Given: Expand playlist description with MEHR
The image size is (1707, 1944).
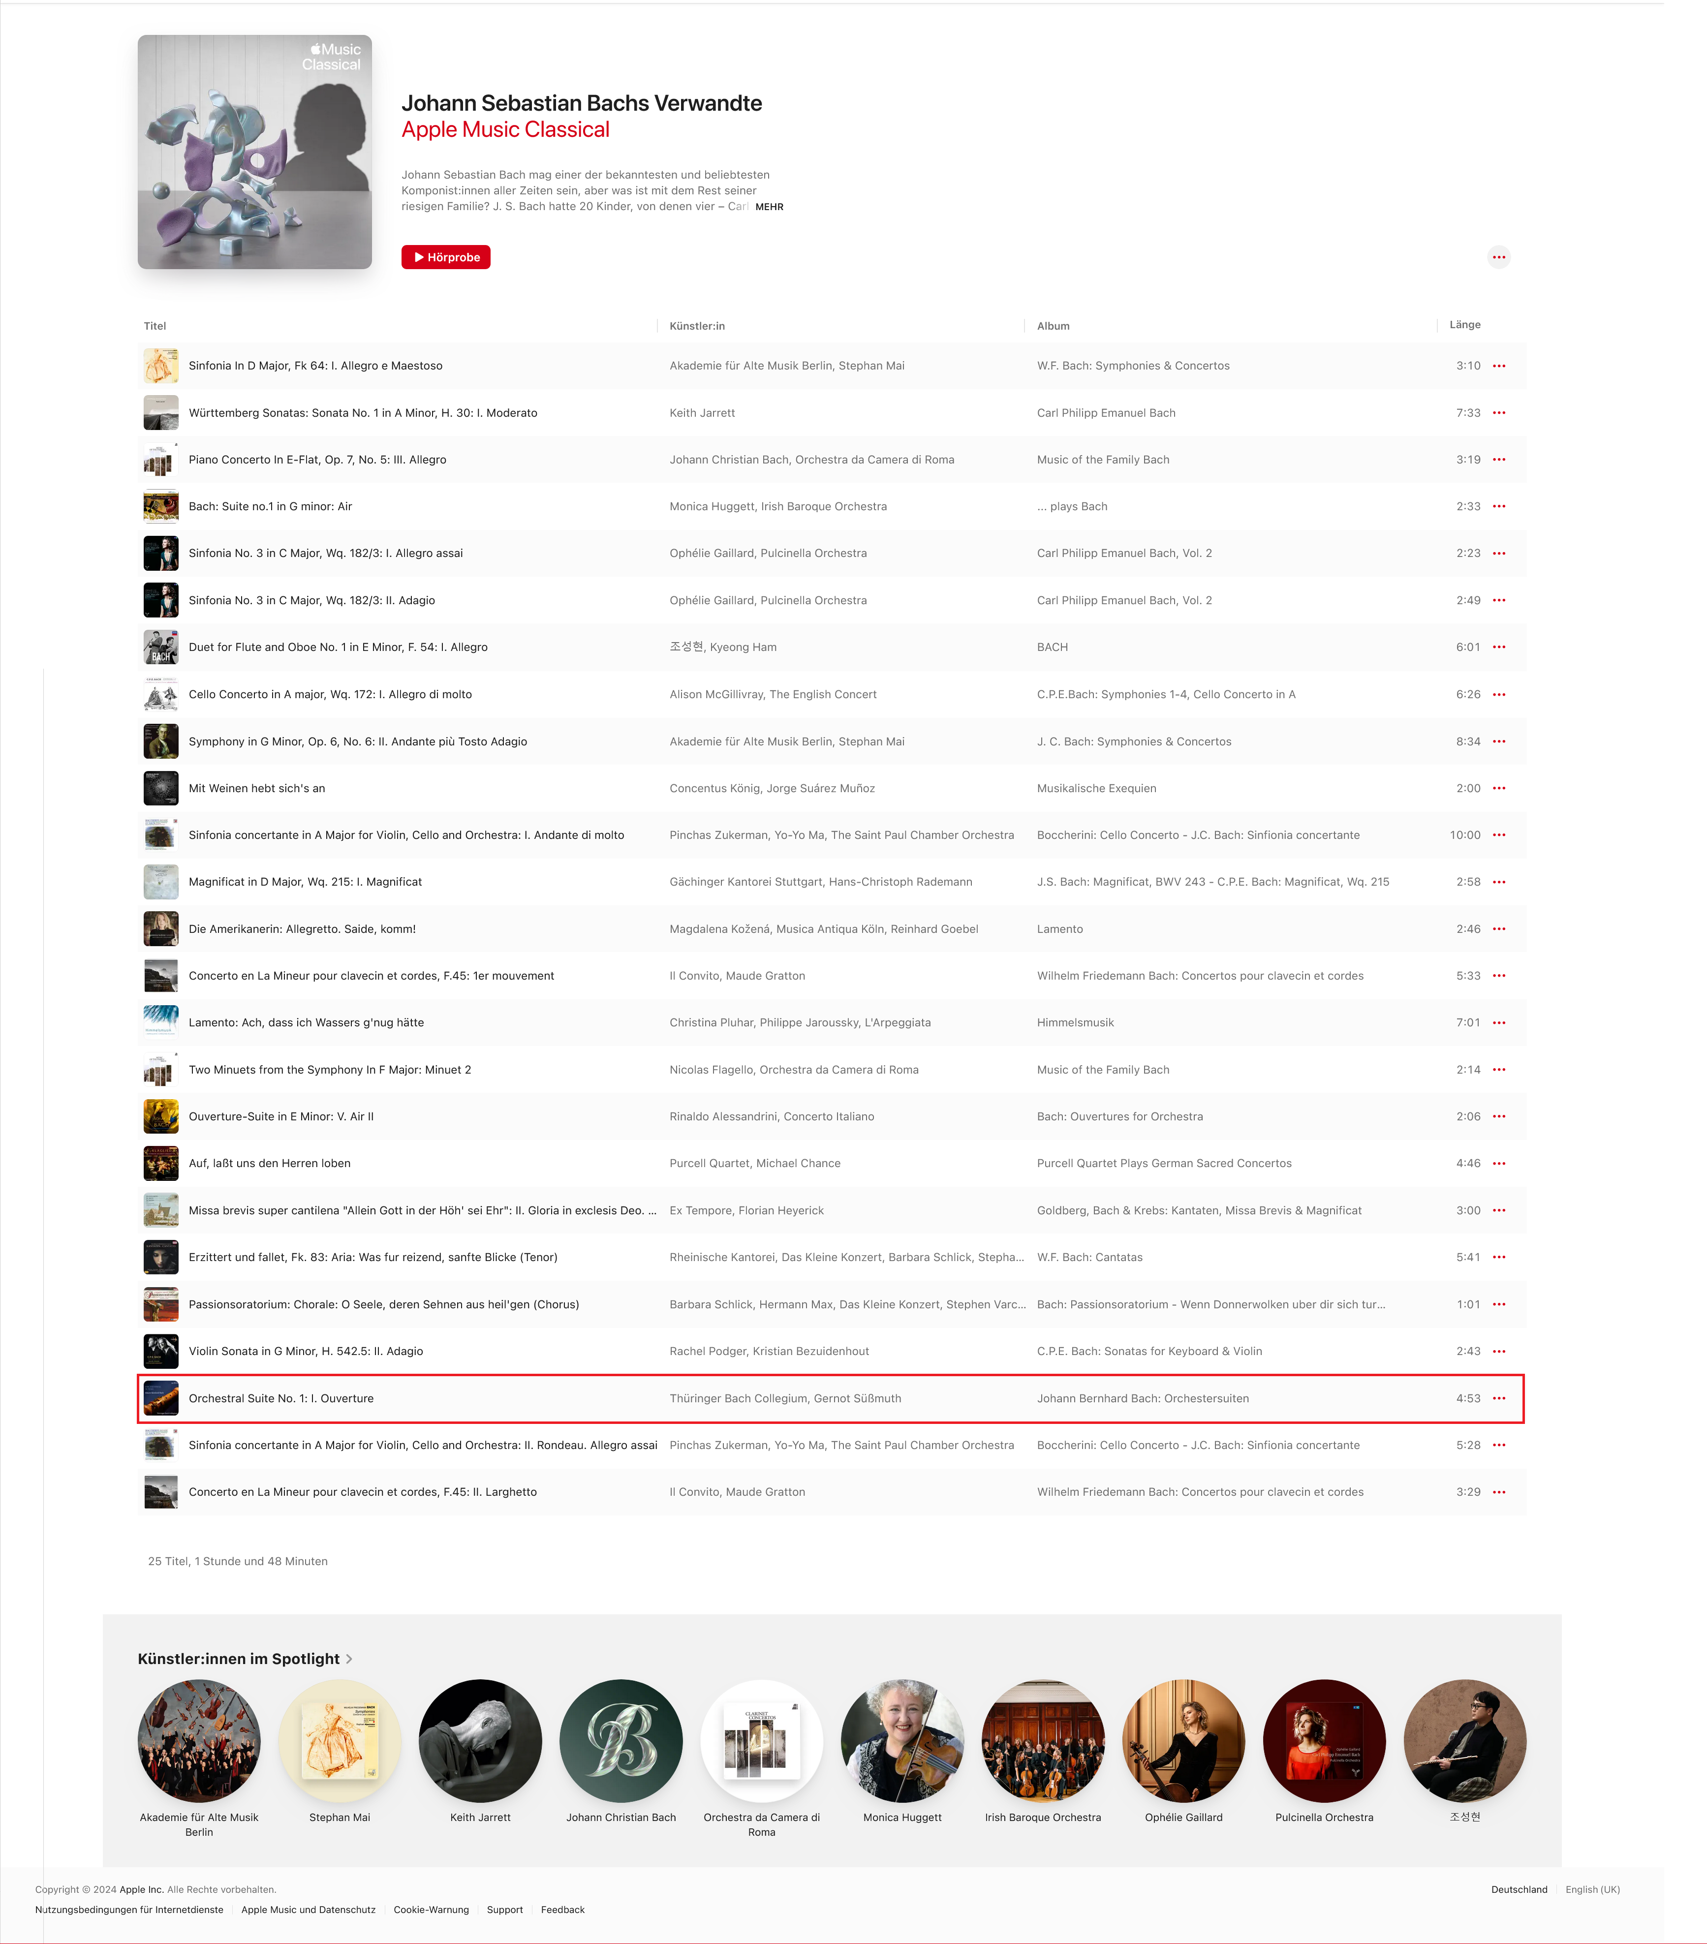Looking at the screenshot, I should click(769, 207).
